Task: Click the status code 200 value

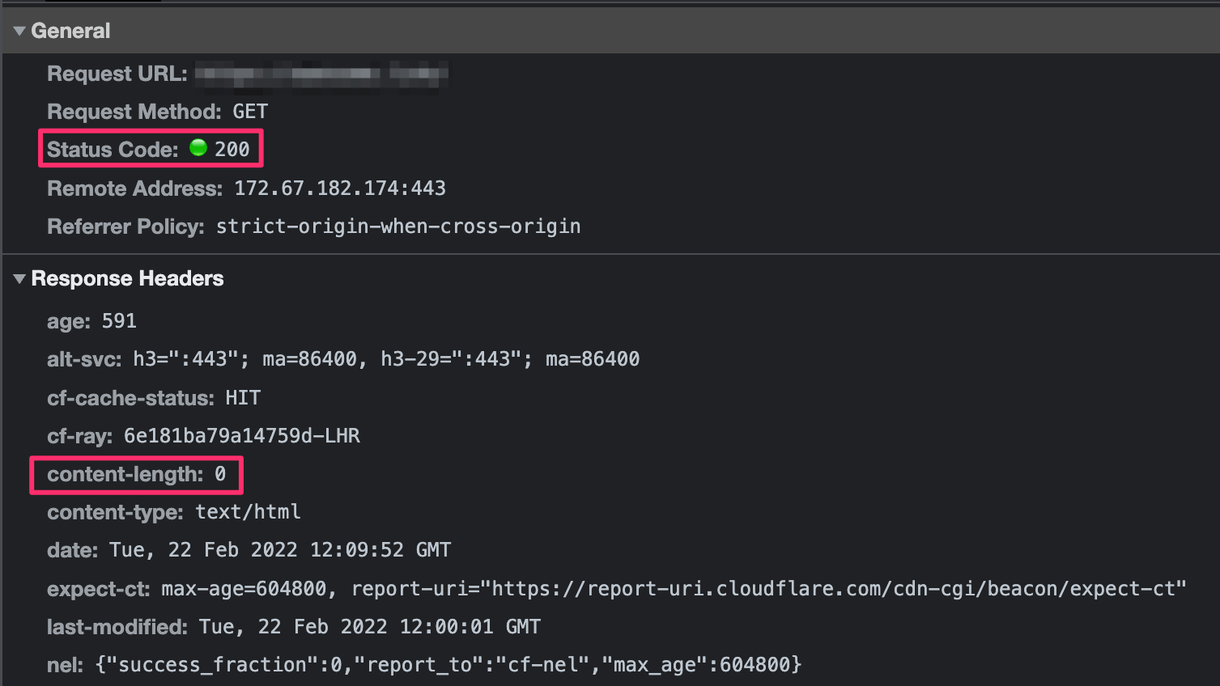Action: pyautogui.click(x=232, y=150)
